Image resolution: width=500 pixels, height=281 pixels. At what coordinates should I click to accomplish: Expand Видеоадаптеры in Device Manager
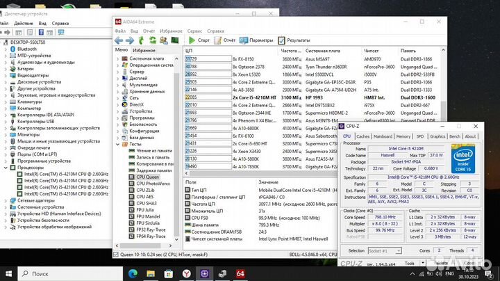6,75
